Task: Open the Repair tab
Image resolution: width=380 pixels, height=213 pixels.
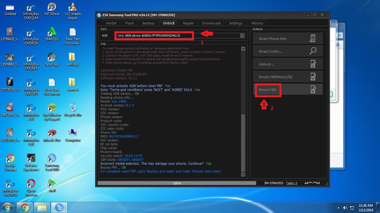Action: 188,23
